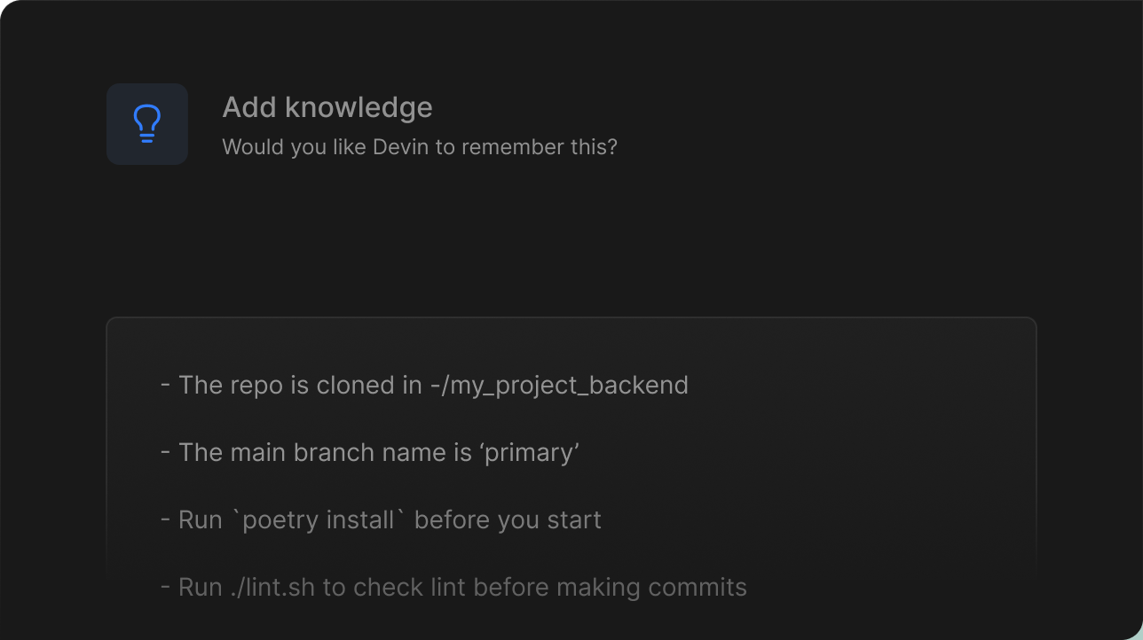Click the "./lint.sh" script name
The image size is (1143, 640).
[272, 588]
